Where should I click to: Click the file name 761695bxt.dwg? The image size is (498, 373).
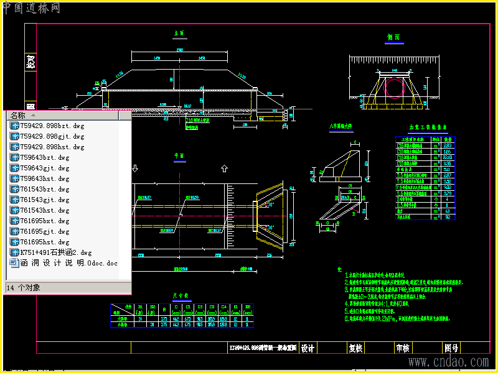pos(45,221)
